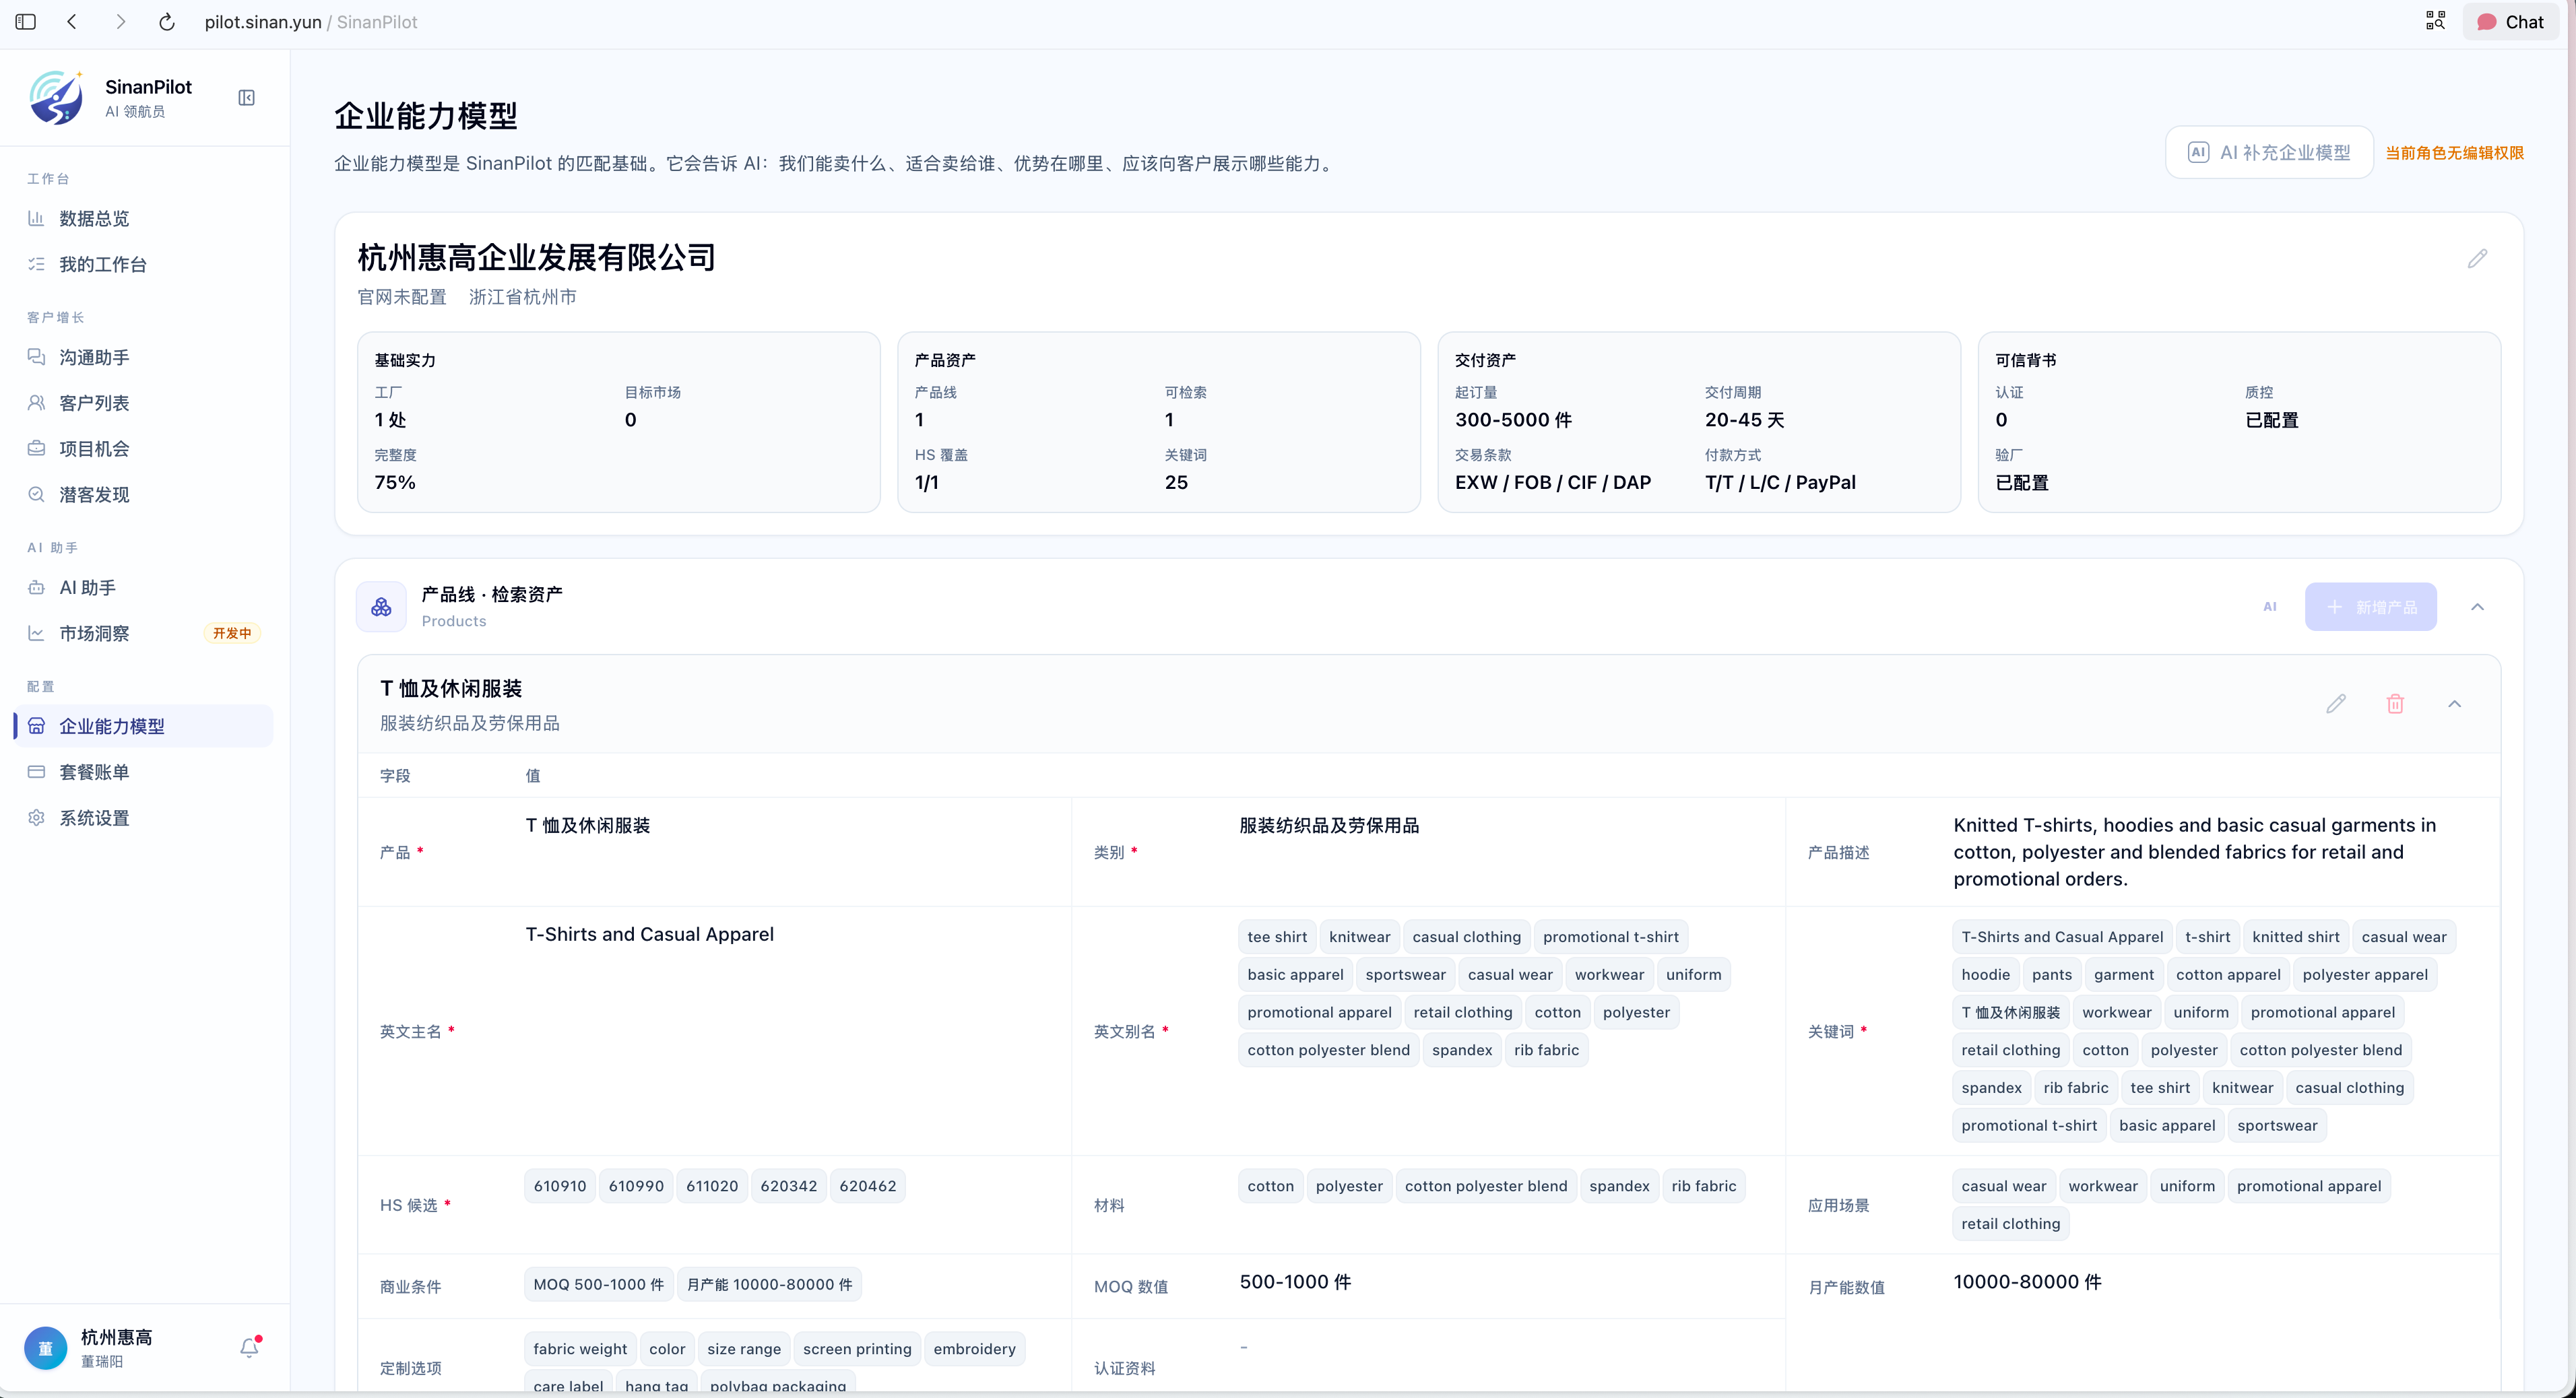Click the 系统设置 gear icon
2576x1398 pixels.
(36, 818)
